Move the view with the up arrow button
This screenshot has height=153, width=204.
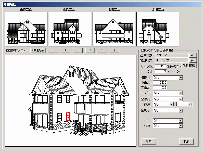point(102,50)
